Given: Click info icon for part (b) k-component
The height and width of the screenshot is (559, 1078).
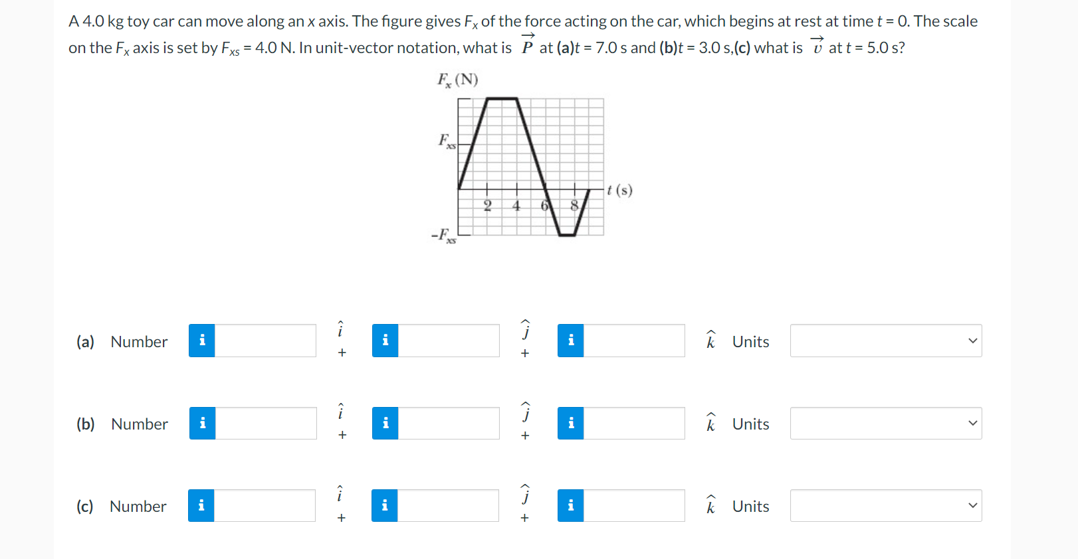Looking at the screenshot, I should pos(570,423).
